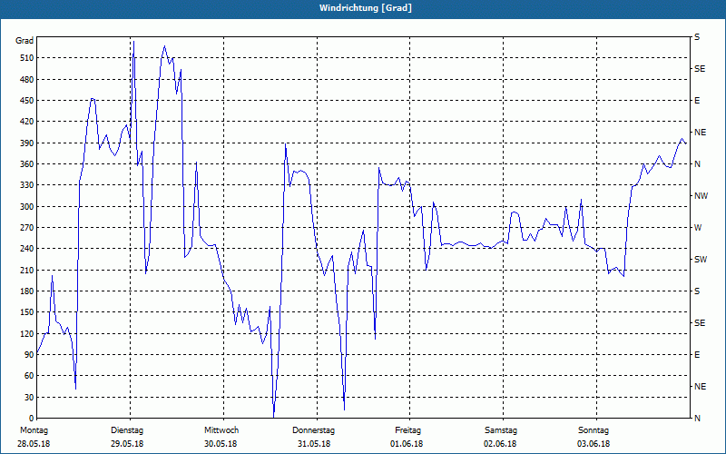Select the Sonntag day label
Screen dimensions: 726x454
click(x=594, y=430)
